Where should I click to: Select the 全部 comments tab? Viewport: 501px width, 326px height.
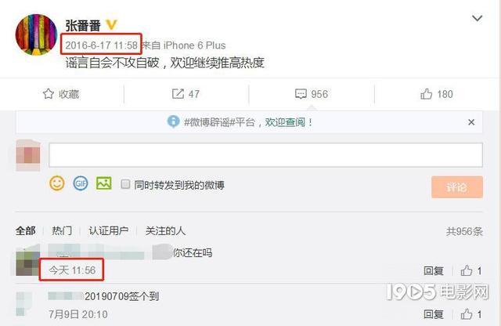(x=26, y=230)
